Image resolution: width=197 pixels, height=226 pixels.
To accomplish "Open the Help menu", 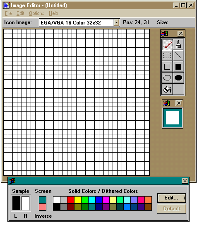I will [53, 13].
